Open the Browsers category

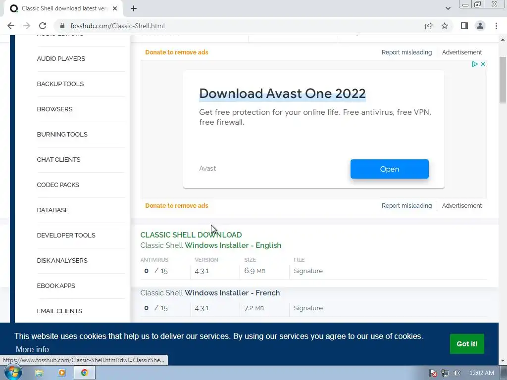point(54,109)
